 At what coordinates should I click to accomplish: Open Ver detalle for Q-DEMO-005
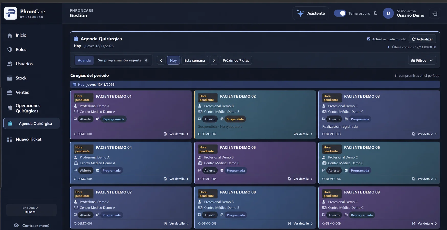tap(300, 179)
